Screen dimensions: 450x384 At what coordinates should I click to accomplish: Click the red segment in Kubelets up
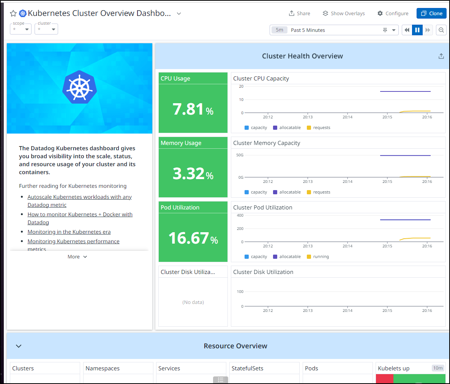385,379
